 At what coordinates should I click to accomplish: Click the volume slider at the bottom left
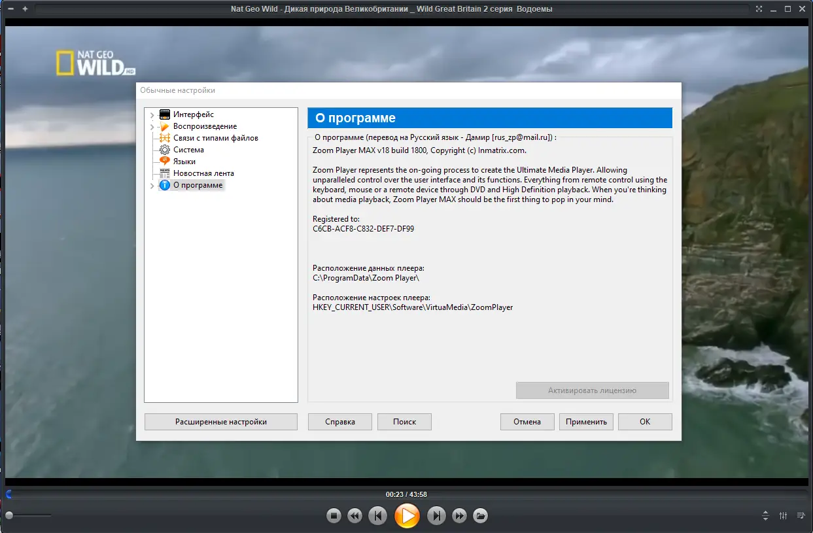(x=27, y=516)
